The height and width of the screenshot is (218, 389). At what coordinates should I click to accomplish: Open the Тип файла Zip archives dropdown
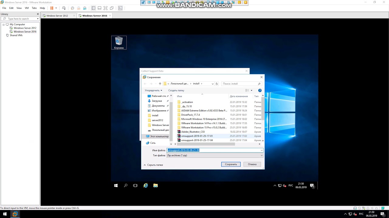215,155
